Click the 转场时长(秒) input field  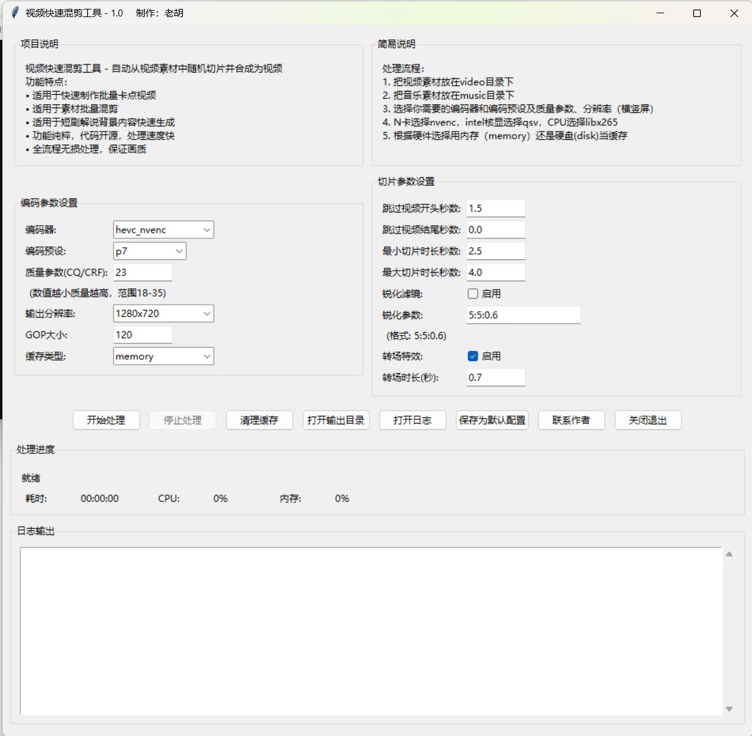[x=495, y=377]
